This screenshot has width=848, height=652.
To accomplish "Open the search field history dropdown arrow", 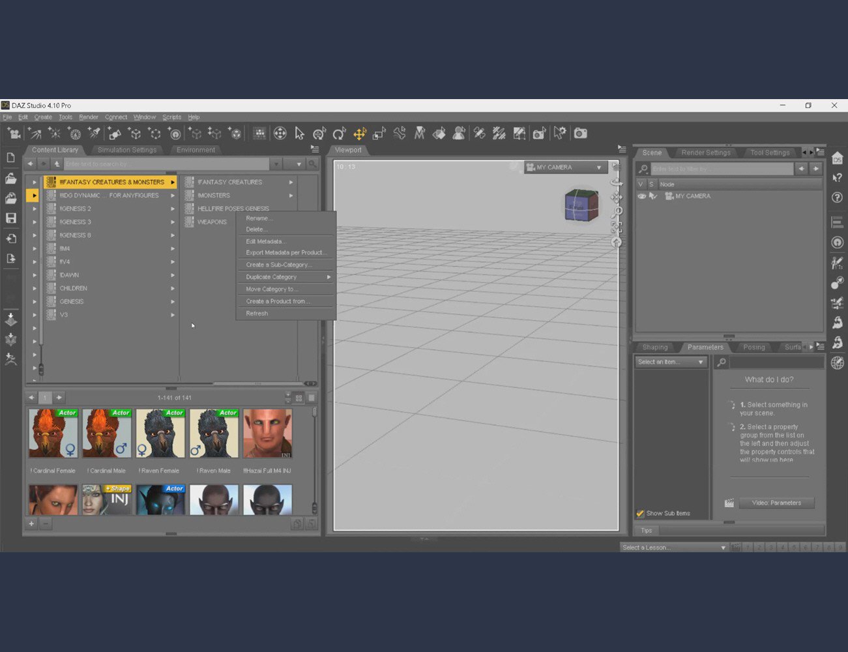I will pos(276,164).
